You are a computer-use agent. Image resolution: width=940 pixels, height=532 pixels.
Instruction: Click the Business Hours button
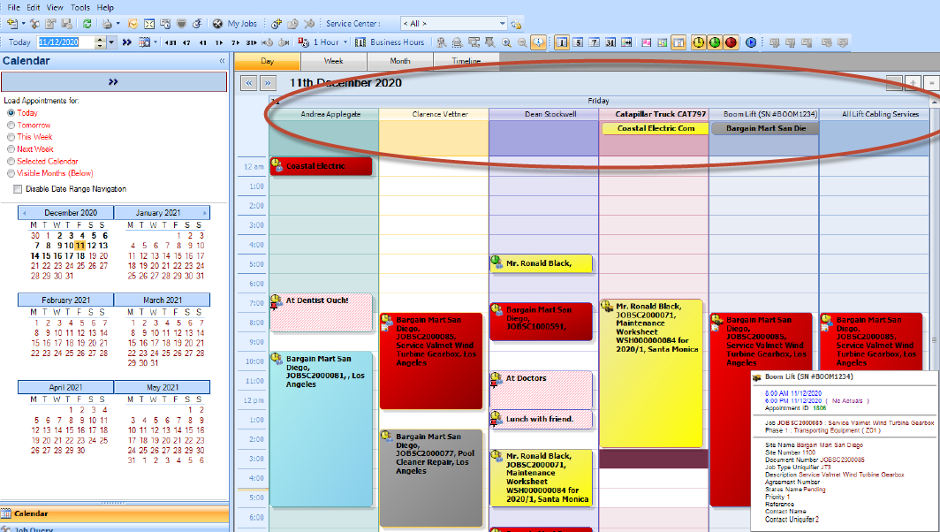[390, 42]
